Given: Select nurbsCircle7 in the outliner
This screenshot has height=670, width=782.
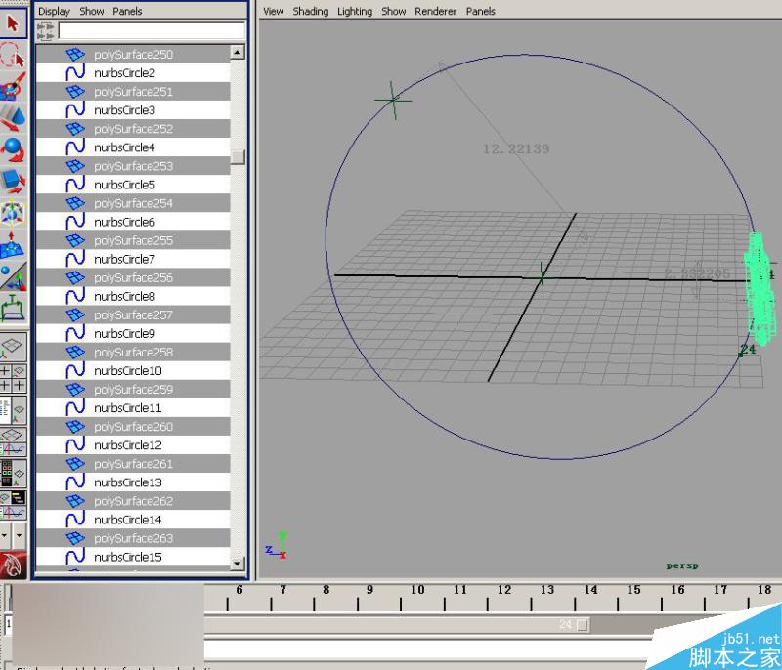Looking at the screenshot, I should pyautogui.click(x=133, y=259).
